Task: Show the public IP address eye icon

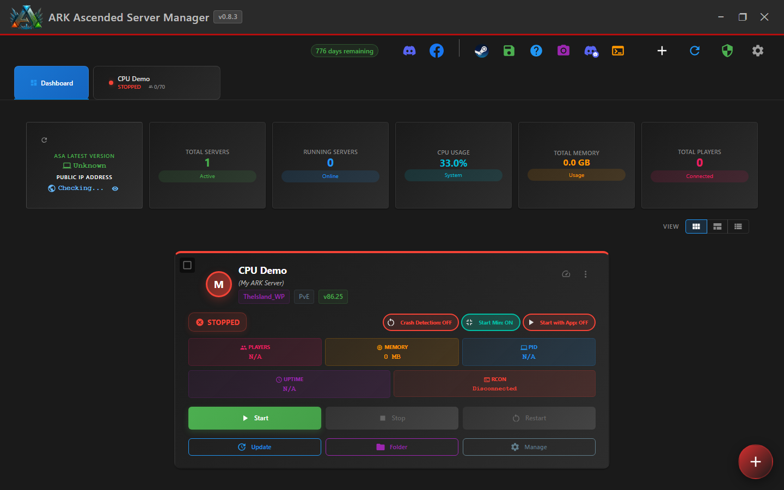Action: [115, 188]
